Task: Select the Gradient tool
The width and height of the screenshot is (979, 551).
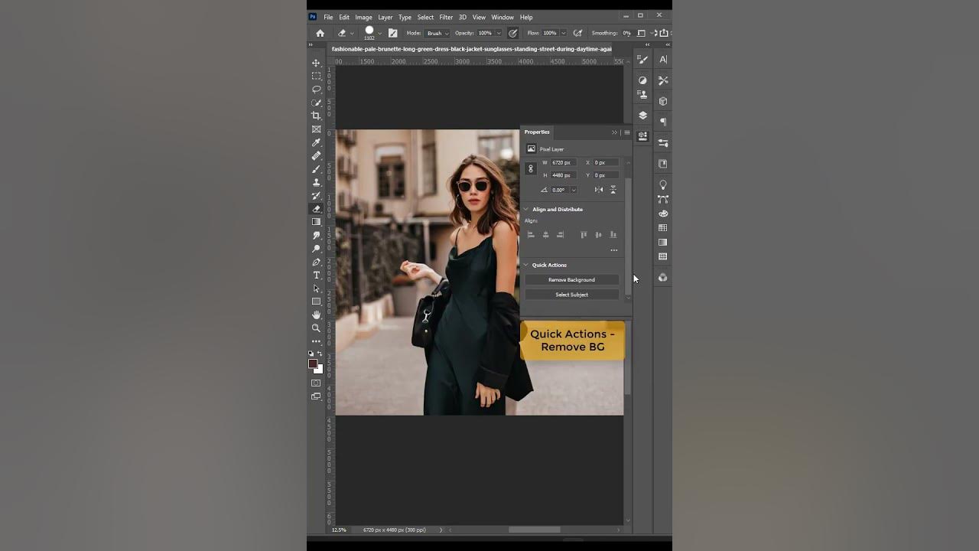Action: 316,222
